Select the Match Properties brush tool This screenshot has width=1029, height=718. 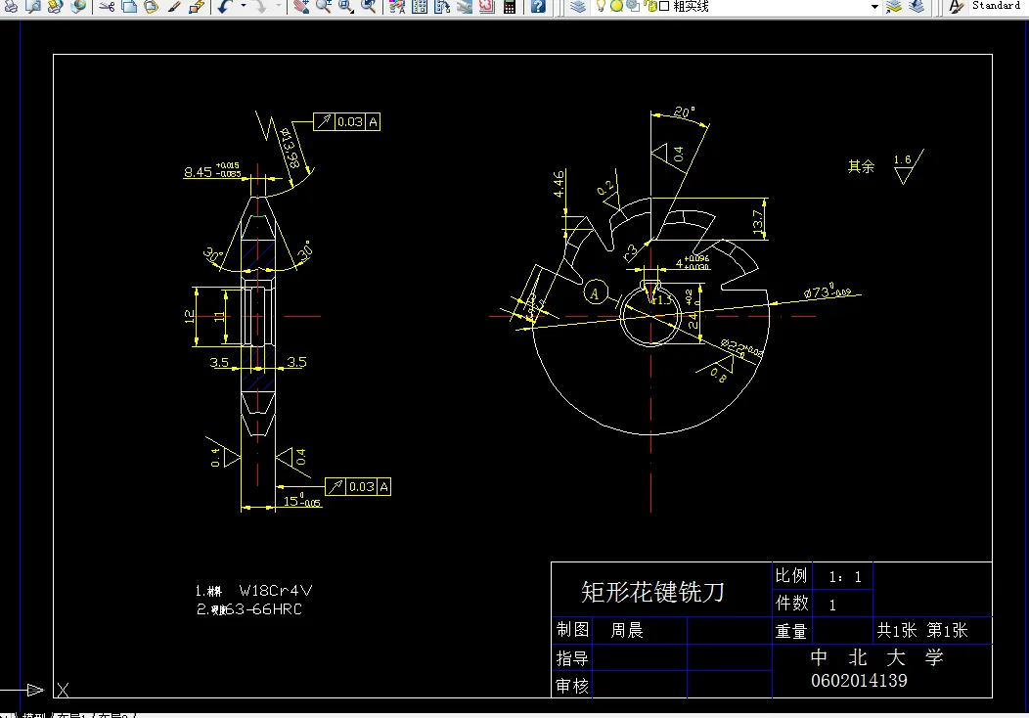tap(174, 7)
